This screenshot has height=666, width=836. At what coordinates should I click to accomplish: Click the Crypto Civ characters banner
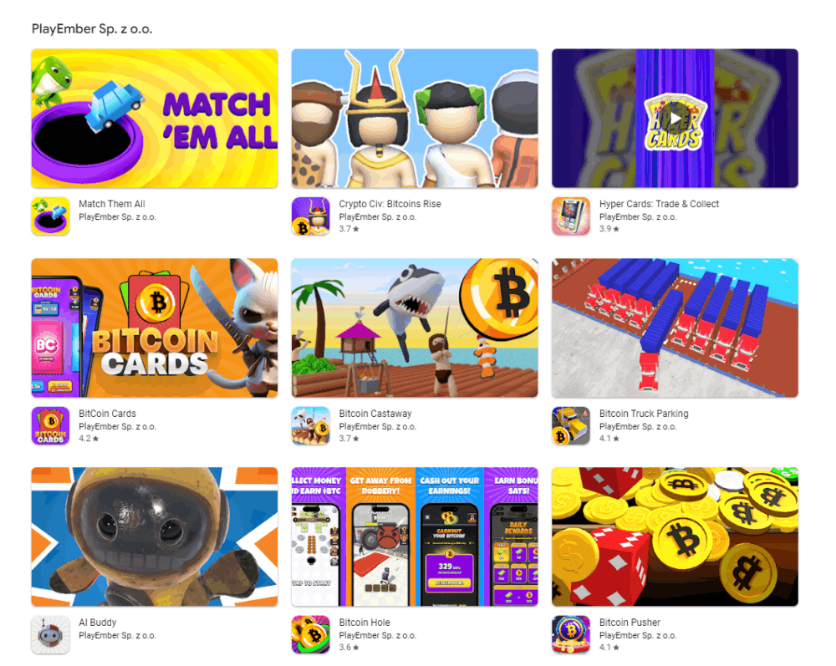[x=415, y=119]
